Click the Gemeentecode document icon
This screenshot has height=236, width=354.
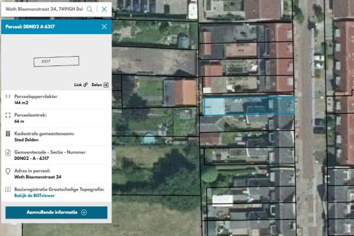[8, 153]
